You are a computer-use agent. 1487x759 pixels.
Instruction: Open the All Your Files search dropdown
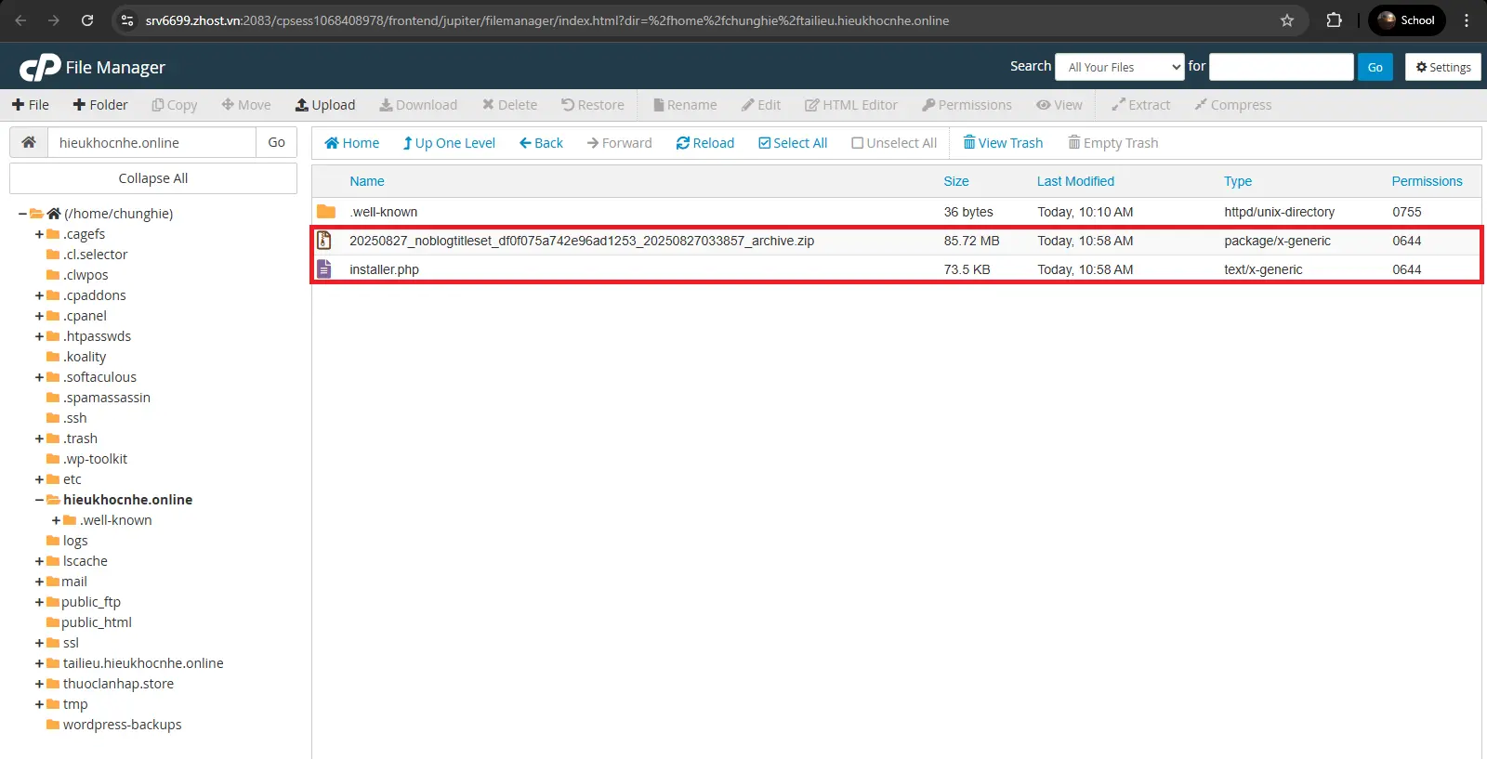[1120, 67]
